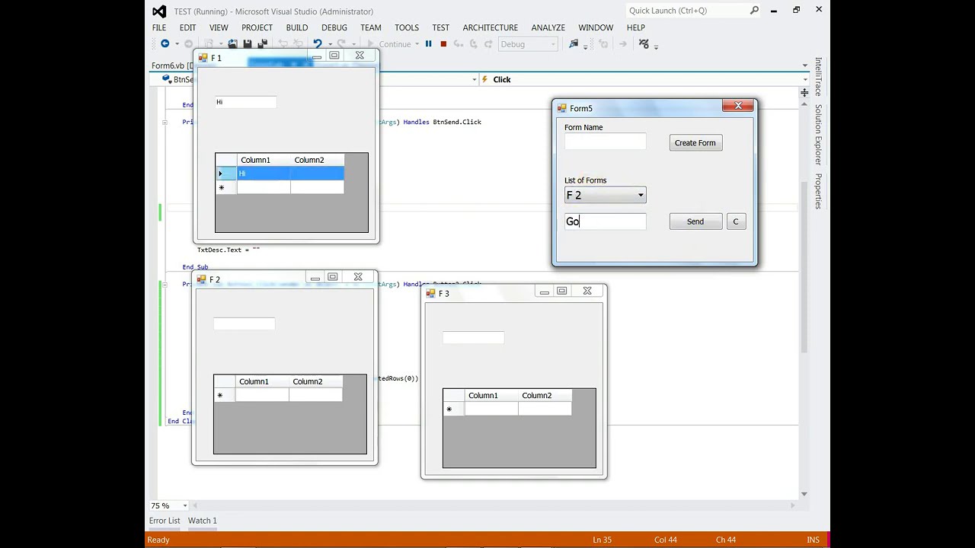Open the PROJECT menu
The image size is (975, 548).
click(257, 27)
